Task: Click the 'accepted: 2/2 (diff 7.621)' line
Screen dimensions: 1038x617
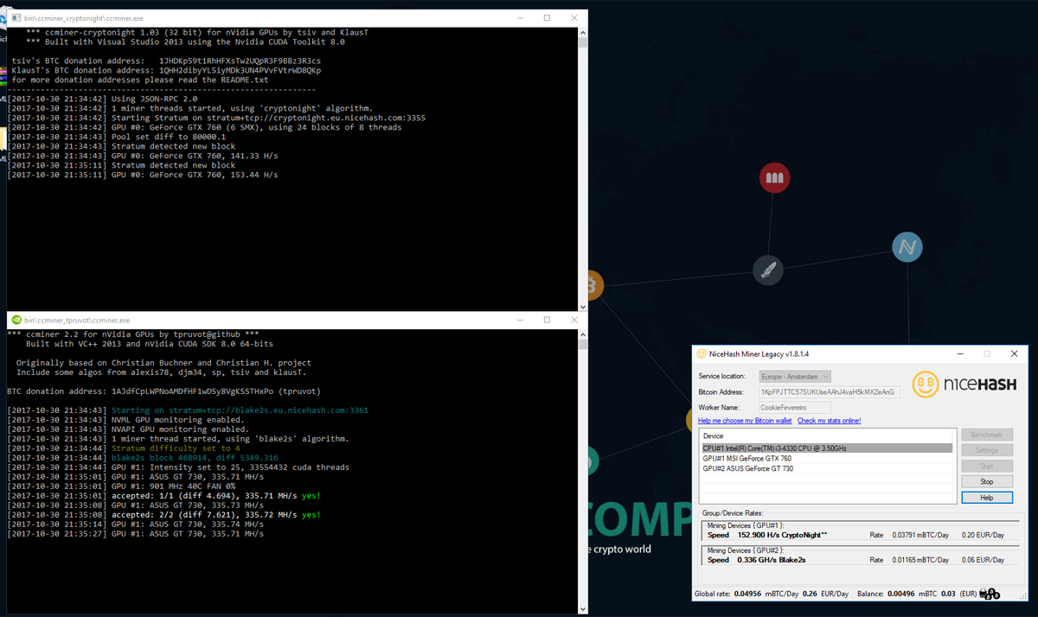Action: click(x=164, y=515)
